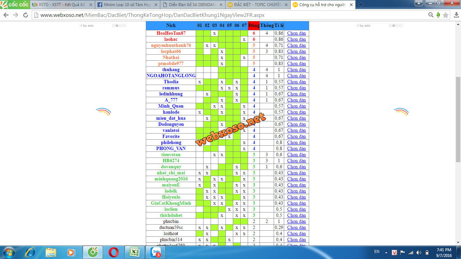Open Windows Media Player from taskbar
The width and height of the screenshot is (461, 259).
(x=71, y=252)
